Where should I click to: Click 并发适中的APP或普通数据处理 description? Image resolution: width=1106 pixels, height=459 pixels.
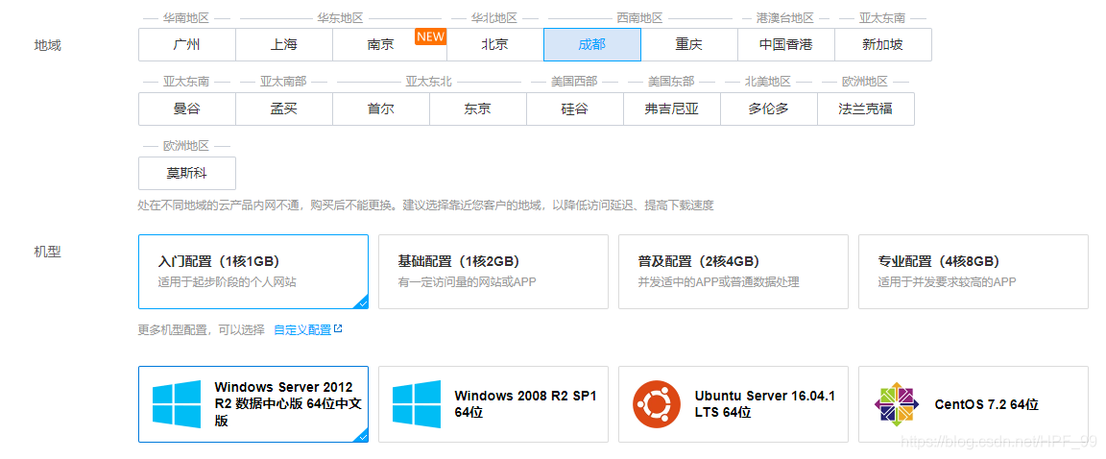tap(719, 282)
